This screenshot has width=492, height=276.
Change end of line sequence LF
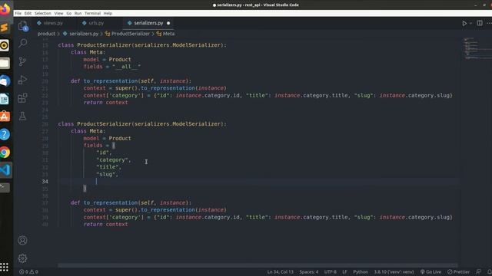click(x=344, y=272)
